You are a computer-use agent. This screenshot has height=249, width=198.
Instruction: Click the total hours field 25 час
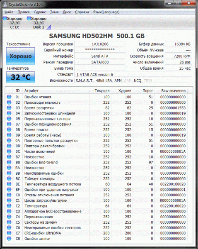[x=179, y=68]
